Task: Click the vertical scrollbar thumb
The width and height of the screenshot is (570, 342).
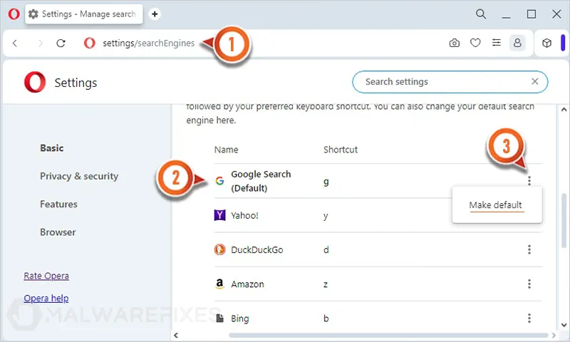Action: click(x=564, y=221)
